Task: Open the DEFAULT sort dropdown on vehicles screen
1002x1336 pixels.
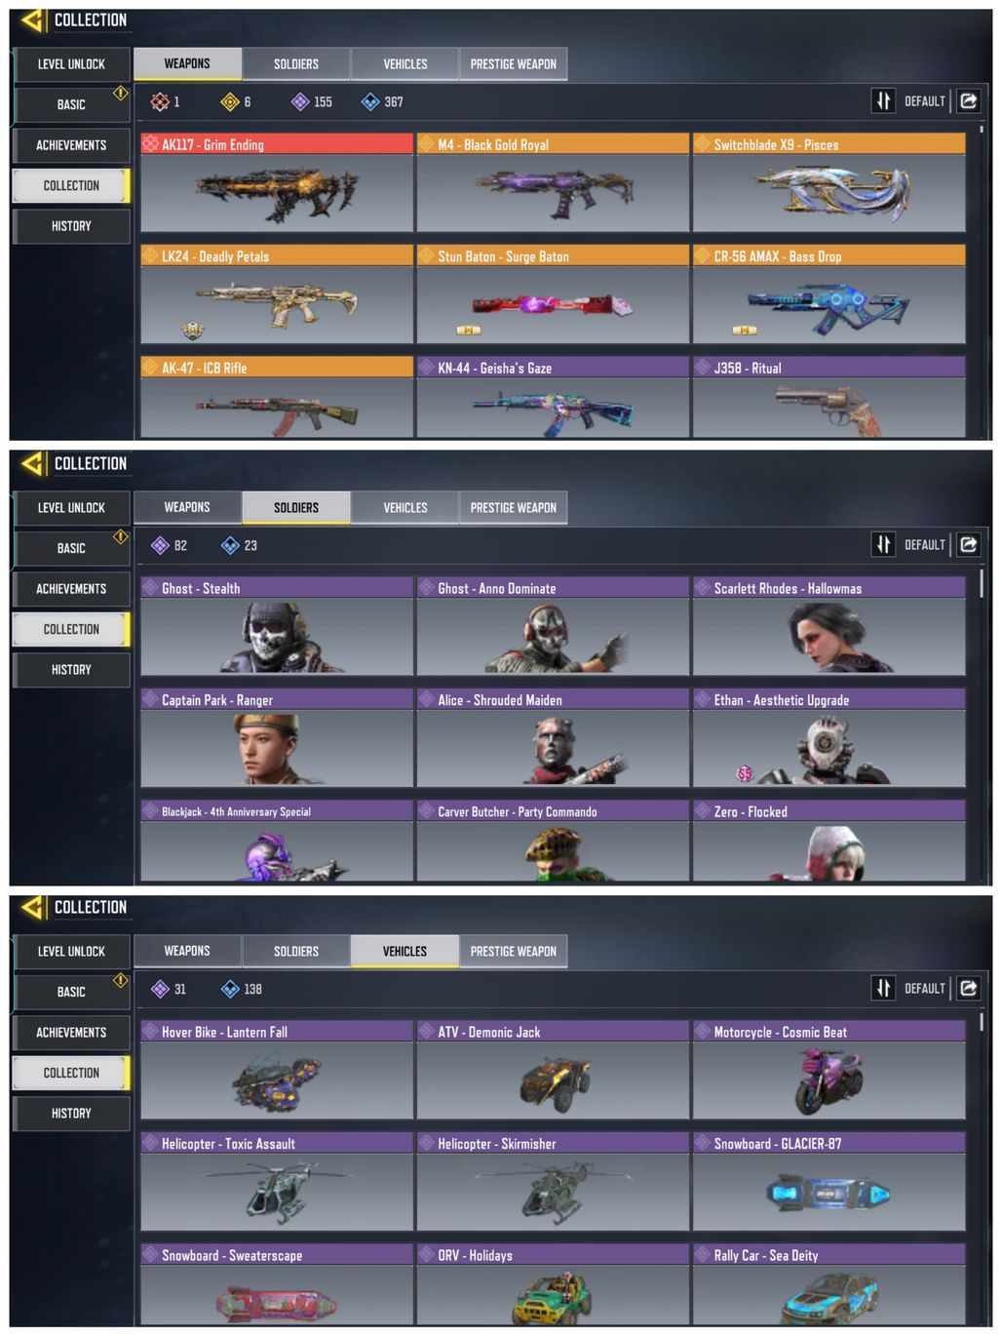Action: pos(925,989)
